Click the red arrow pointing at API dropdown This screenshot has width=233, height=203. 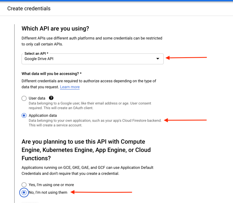186,57
